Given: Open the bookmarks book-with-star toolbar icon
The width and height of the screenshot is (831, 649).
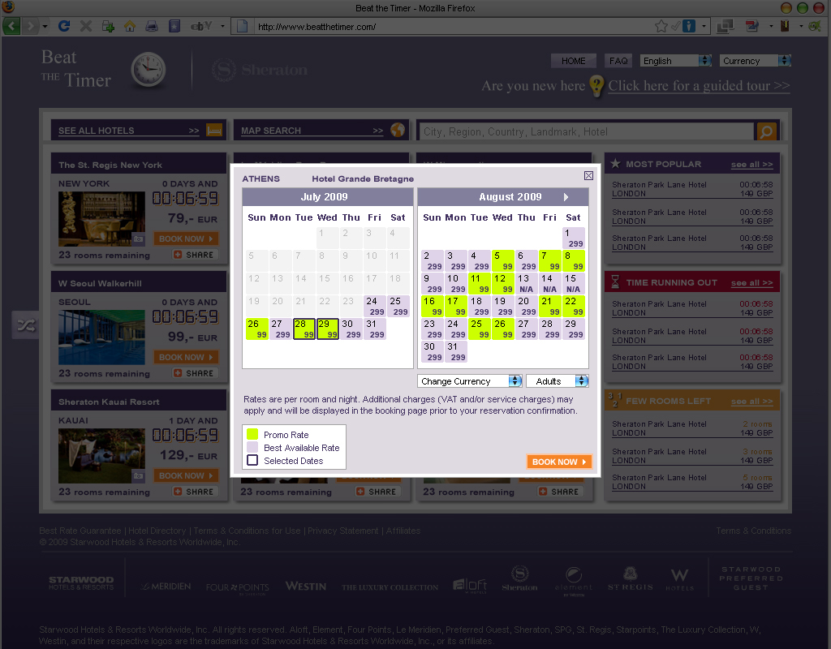Looking at the screenshot, I should (x=174, y=26).
